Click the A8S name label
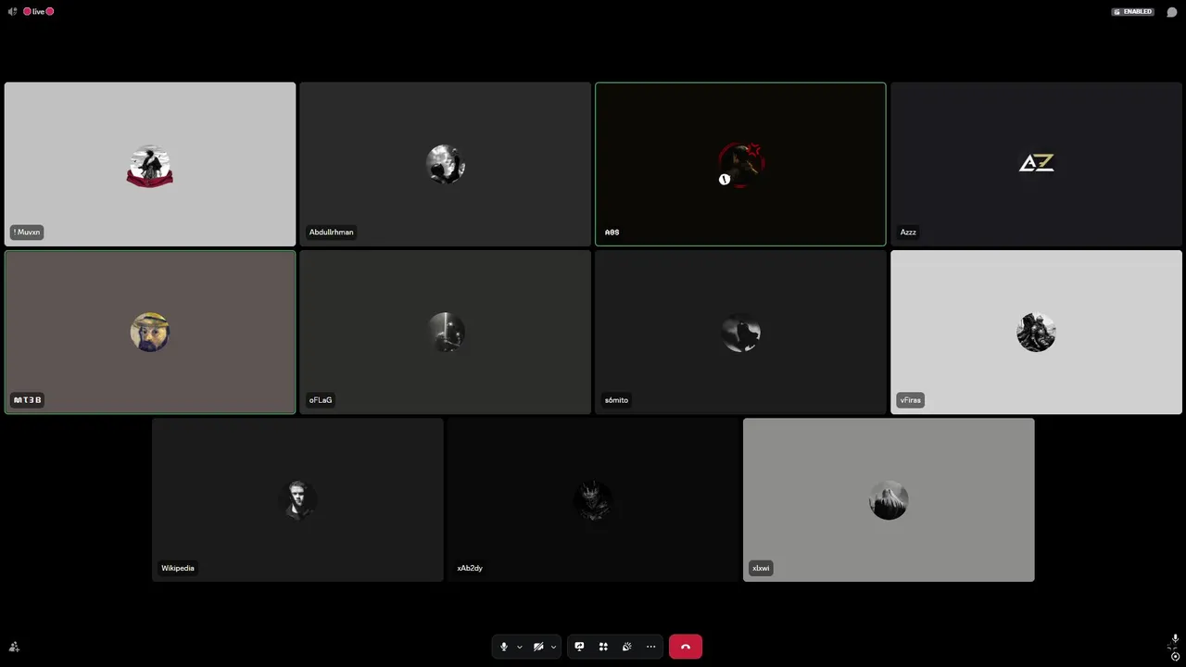This screenshot has width=1186, height=667. pos(612,233)
